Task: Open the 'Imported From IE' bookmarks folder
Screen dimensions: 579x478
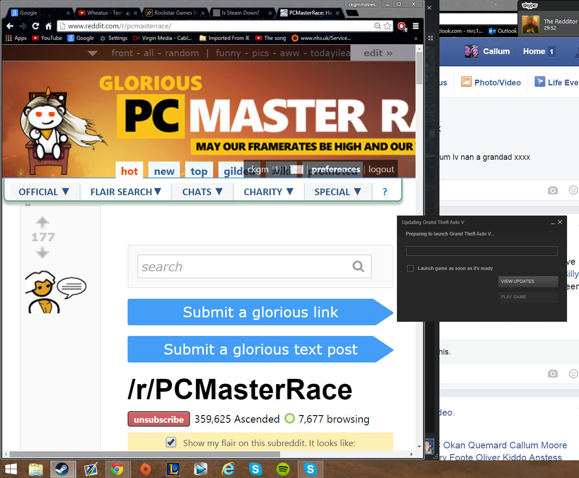Action: tap(225, 38)
